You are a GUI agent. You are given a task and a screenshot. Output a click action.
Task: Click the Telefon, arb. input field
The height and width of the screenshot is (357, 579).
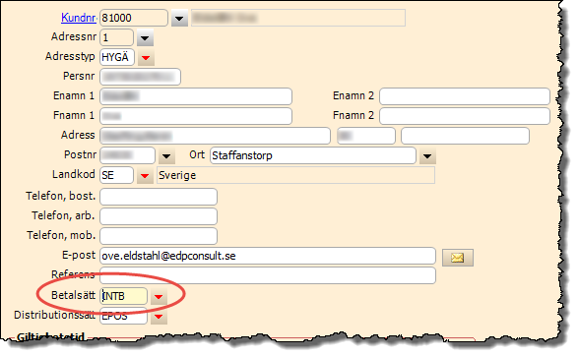159,216
